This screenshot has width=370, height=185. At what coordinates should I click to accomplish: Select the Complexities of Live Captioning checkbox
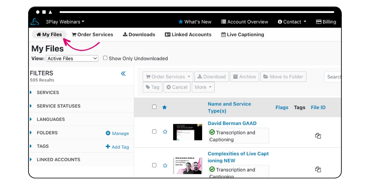point(154,165)
